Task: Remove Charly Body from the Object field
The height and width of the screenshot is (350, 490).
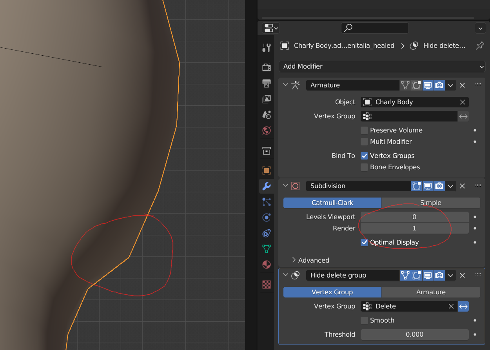Action: pyautogui.click(x=463, y=102)
